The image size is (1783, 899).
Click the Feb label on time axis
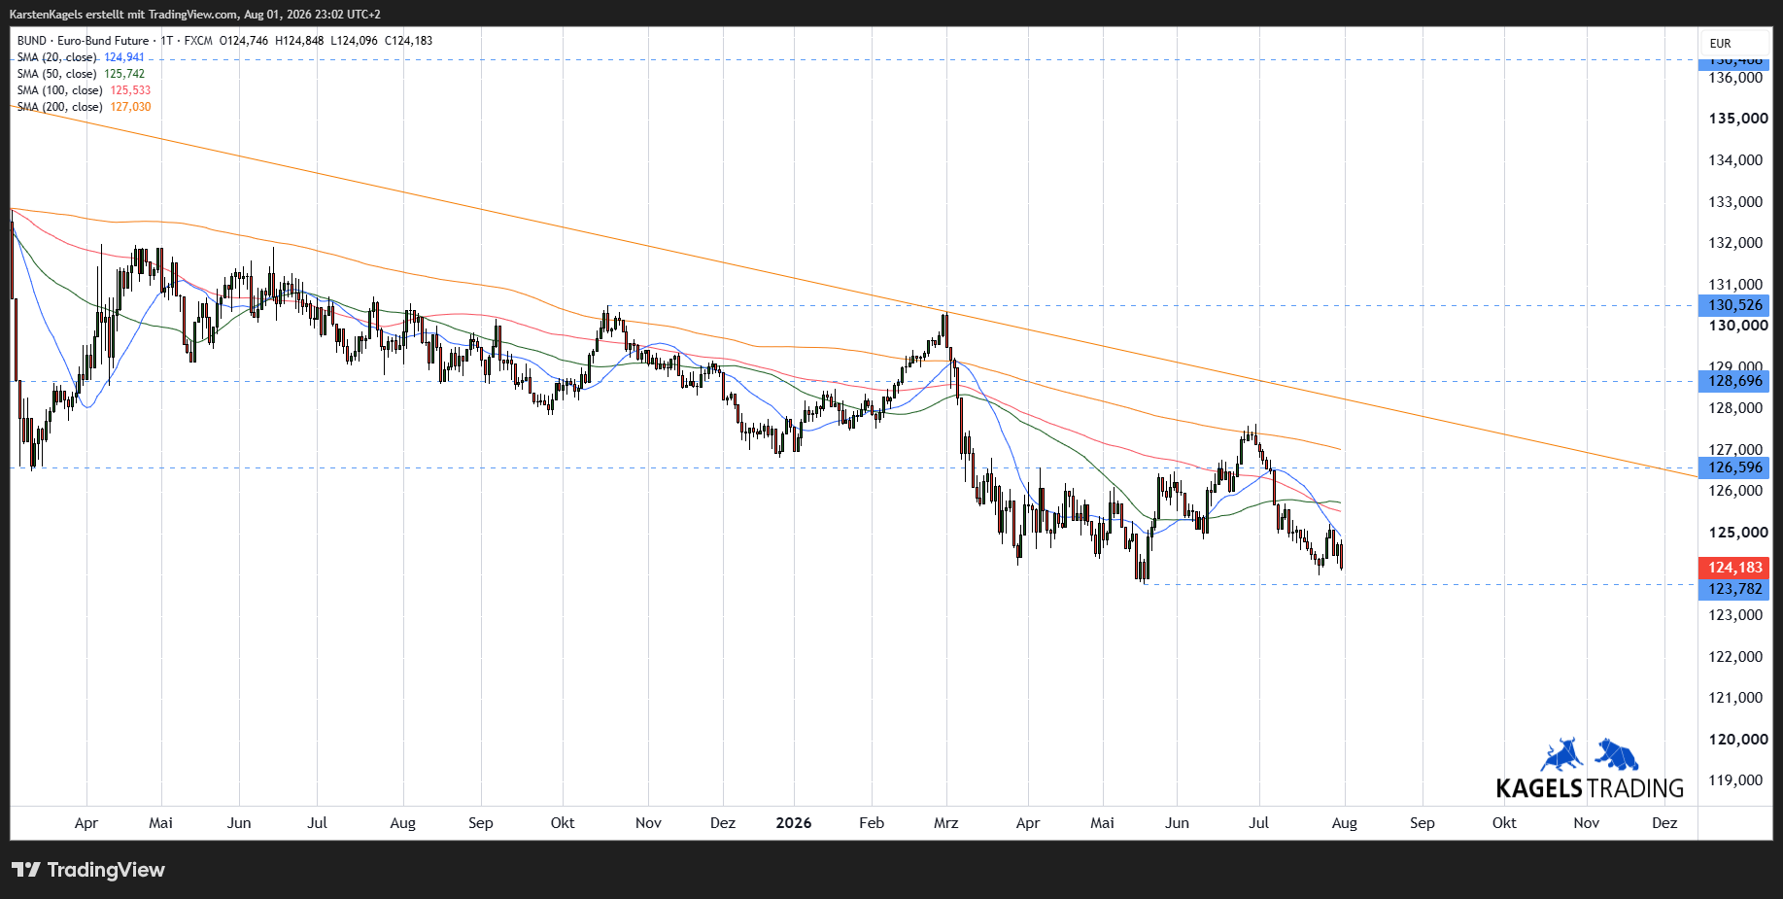click(872, 823)
